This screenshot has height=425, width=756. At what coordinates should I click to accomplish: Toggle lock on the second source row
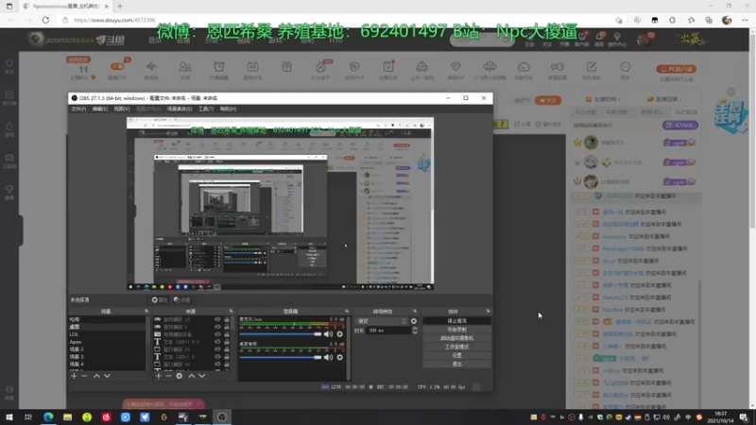coord(227,327)
